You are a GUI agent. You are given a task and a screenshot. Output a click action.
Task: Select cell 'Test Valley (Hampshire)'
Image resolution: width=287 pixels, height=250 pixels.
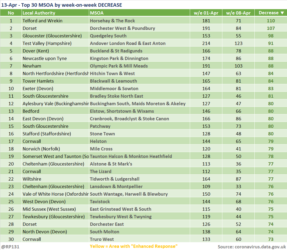pos(55,43)
